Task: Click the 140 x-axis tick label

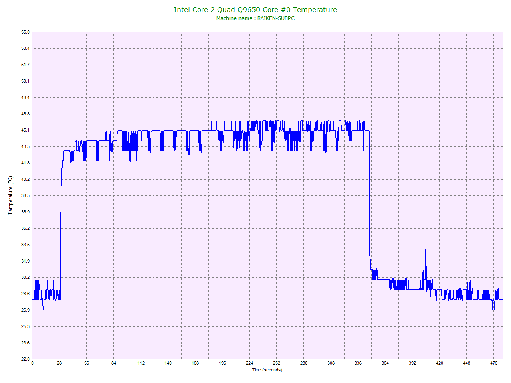Action: (168, 363)
